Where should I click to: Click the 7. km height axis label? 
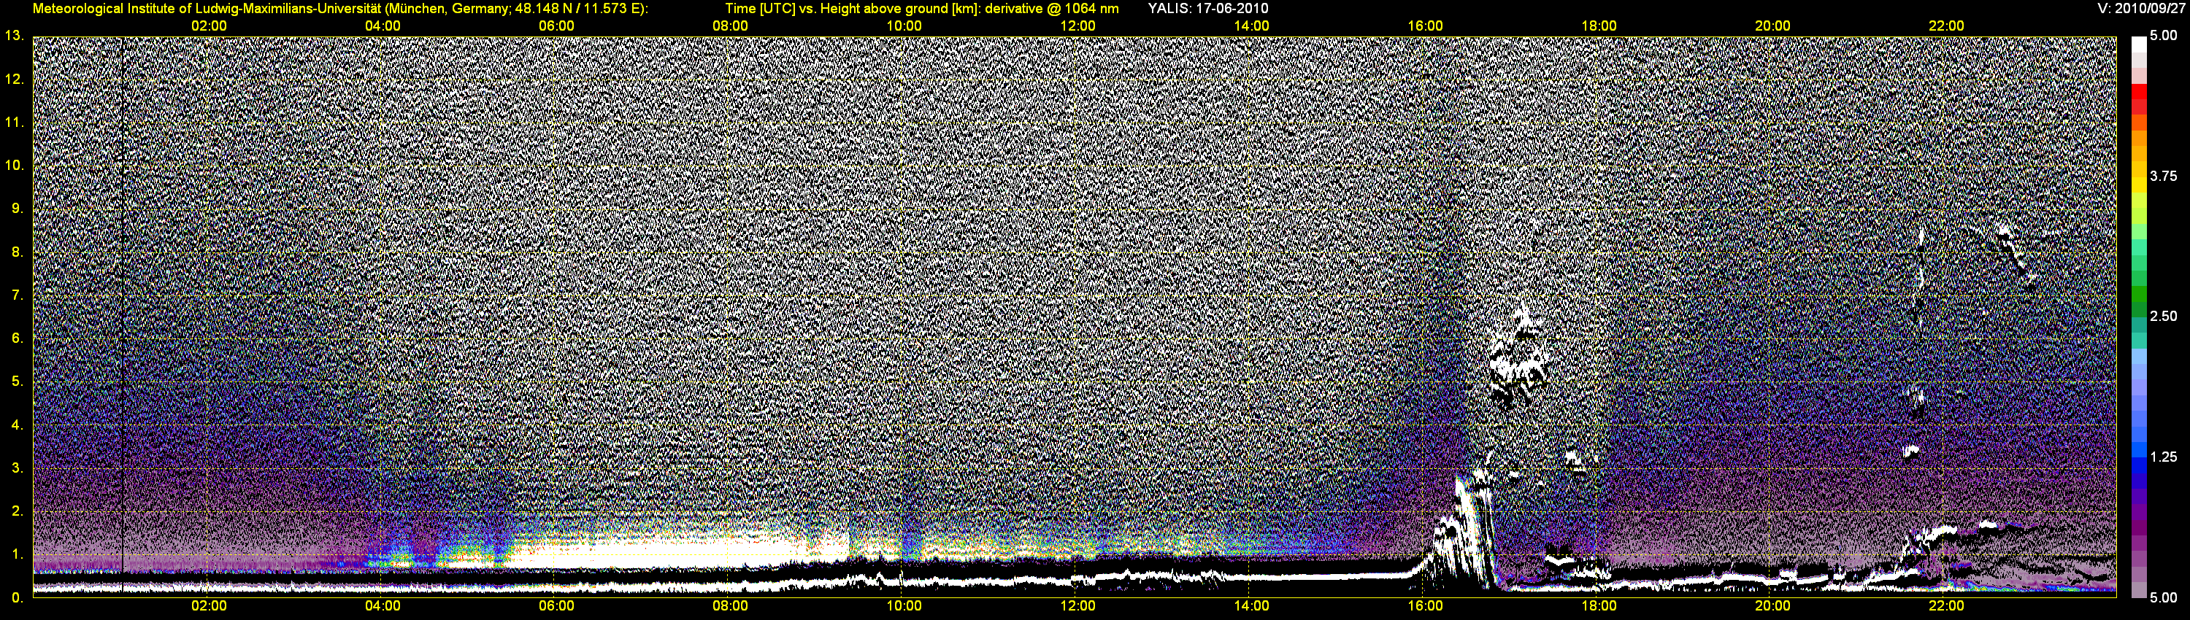tap(17, 295)
